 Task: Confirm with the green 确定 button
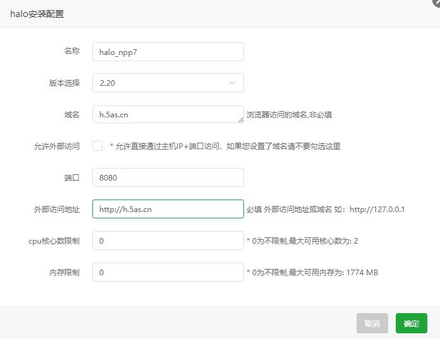click(412, 323)
